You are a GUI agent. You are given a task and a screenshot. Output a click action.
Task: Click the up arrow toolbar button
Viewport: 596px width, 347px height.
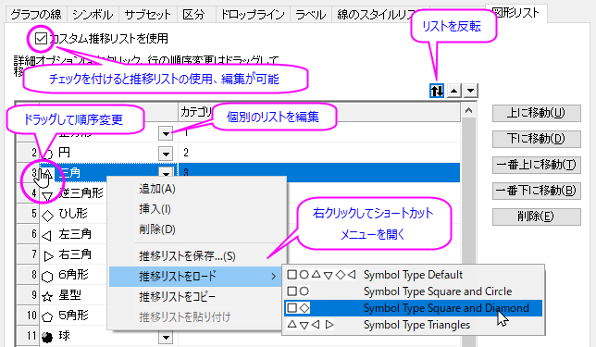click(x=453, y=91)
